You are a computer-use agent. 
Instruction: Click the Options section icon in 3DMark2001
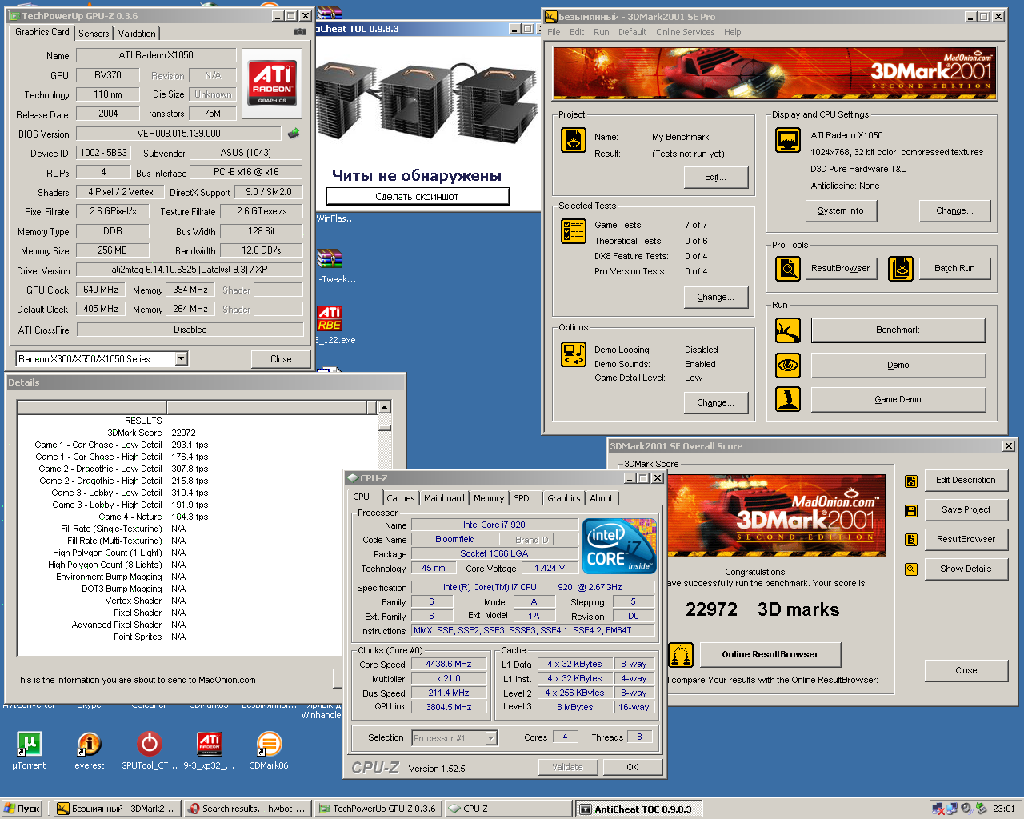pyautogui.click(x=574, y=354)
